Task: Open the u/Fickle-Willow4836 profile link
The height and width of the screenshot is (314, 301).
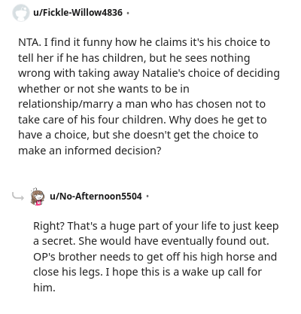Action: pos(78,12)
